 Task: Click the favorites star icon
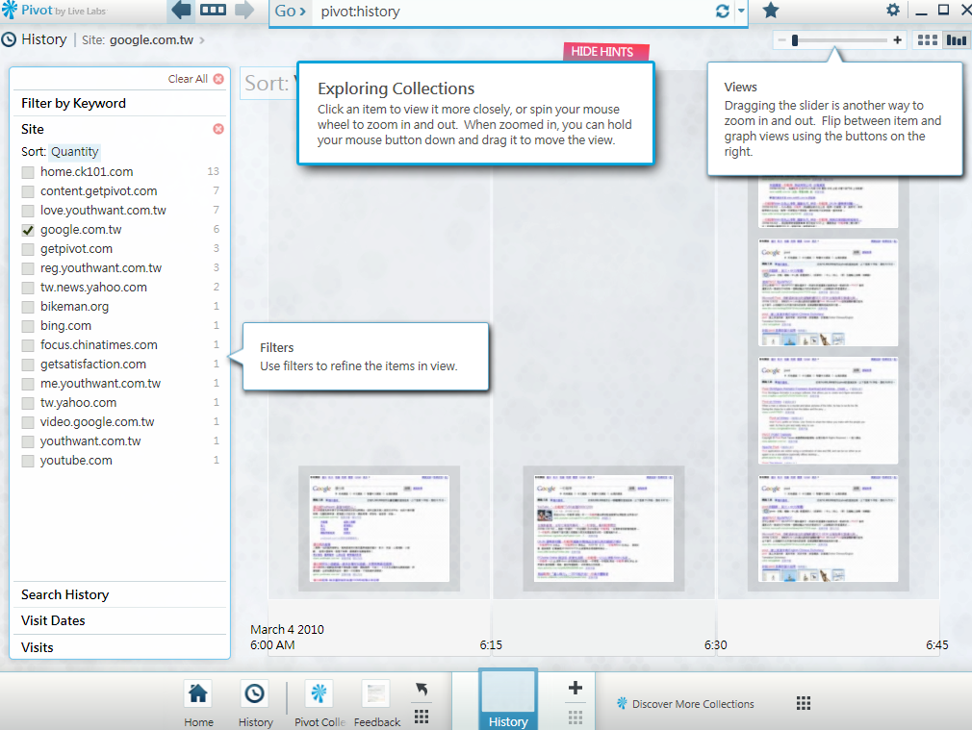tap(771, 11)
